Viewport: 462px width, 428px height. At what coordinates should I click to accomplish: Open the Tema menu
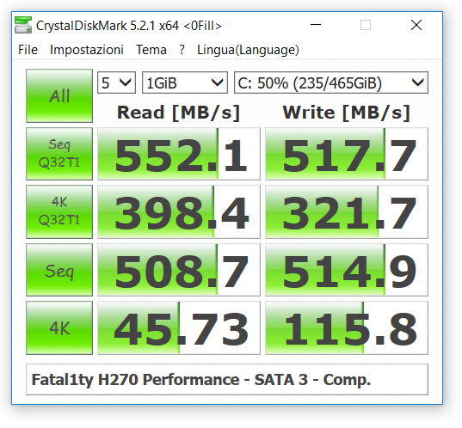[151, 50]
